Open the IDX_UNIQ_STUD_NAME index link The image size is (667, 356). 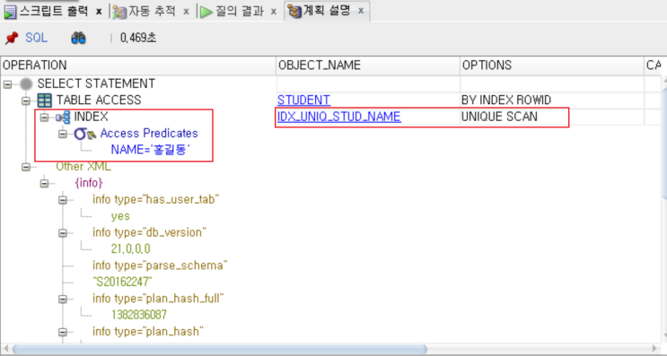[339, 117]
